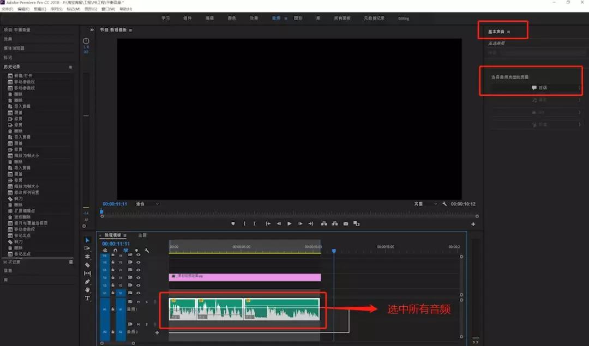
Task: Click the Export Frame camera icon
Action: (346, 223)
